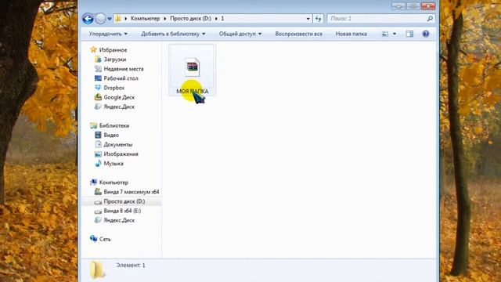
Task: Click the Недавние места icon
Action: click(98, 68)
